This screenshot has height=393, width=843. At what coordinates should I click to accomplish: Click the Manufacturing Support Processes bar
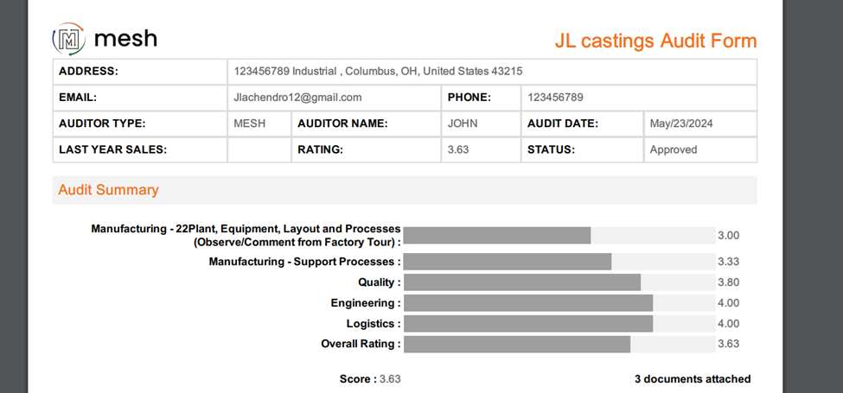coord(508,262)
